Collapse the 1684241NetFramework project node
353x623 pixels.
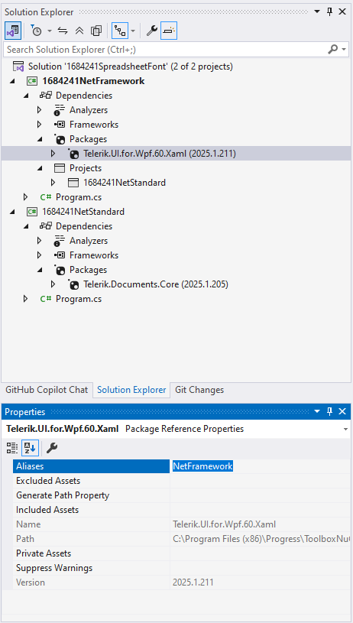click(12, 81)
